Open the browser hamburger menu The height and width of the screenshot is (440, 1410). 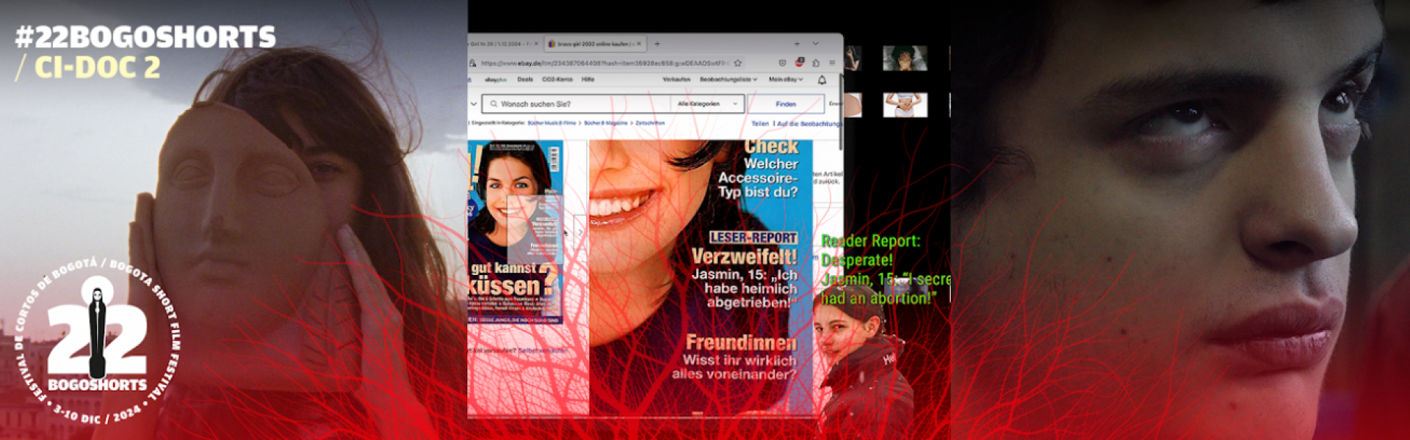[x=832, y=63]
